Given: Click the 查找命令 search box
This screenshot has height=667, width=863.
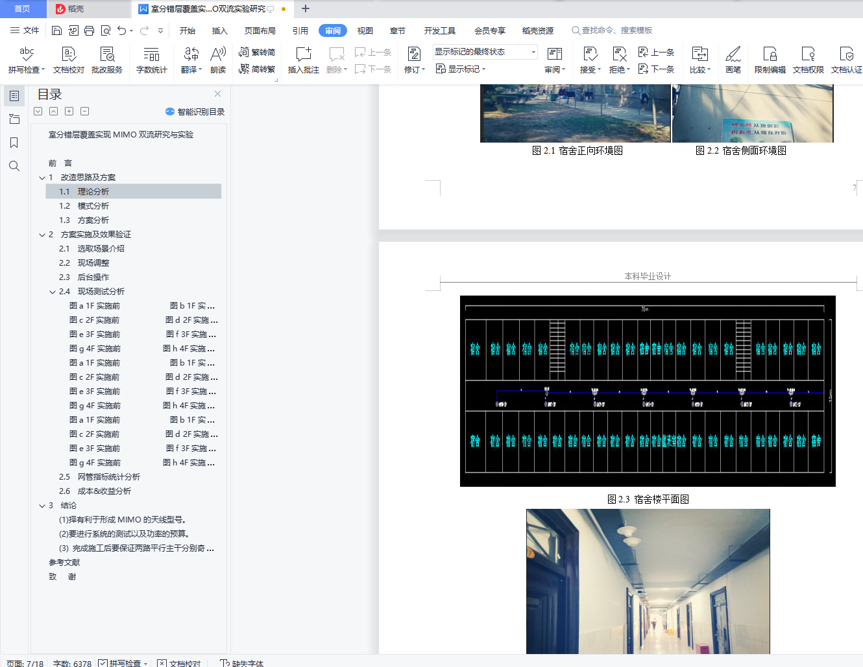Looking at the screenshot, I should click(616, 30).
